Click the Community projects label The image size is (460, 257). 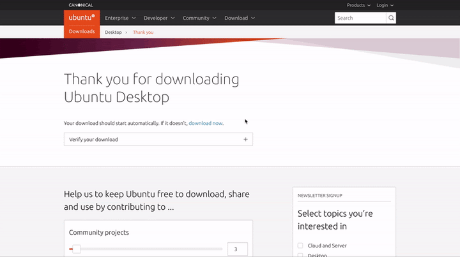(99, 232)
